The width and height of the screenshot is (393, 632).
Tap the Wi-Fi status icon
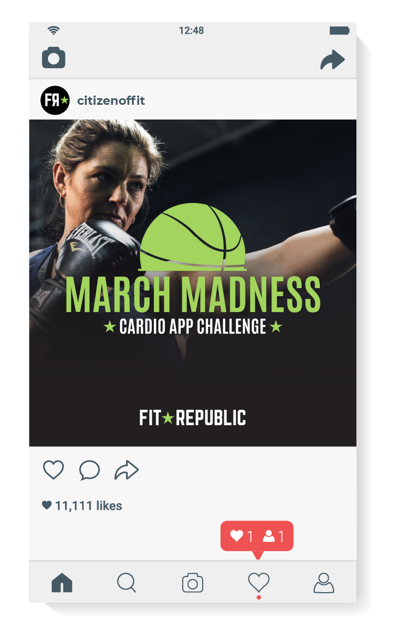[53, 30]
